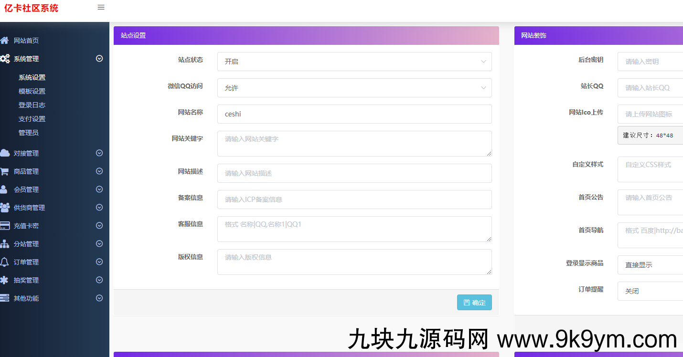Click the bell icon for 订单管理
The width and height of the screenshot is (683, 357).
[5, 262]
